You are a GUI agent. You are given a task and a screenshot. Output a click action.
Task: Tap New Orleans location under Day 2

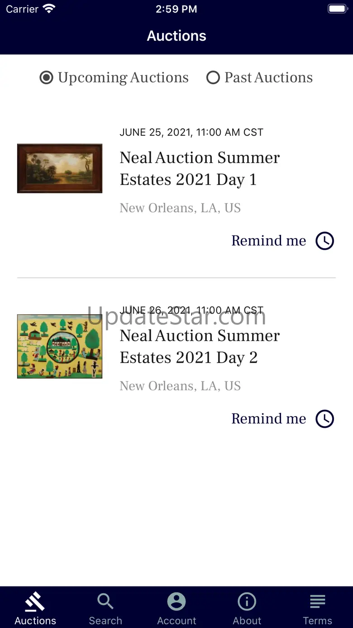click(x=180, y=386)
